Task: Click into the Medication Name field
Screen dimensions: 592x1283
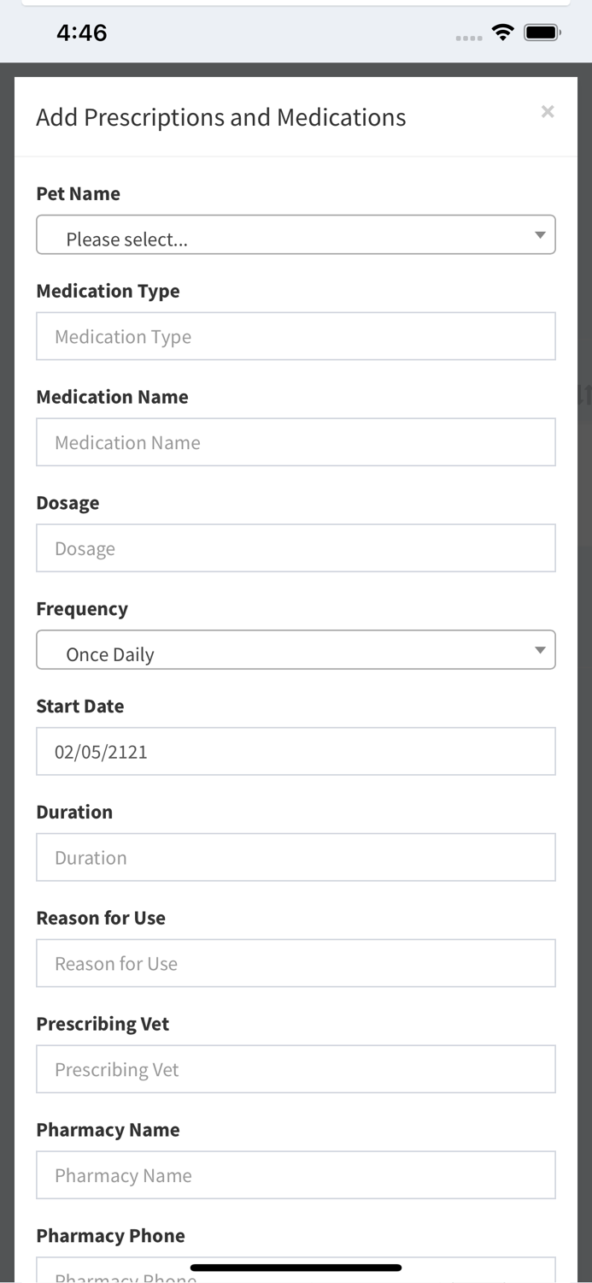Action: 296,442
